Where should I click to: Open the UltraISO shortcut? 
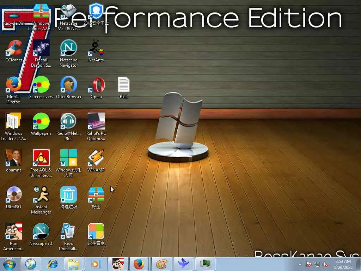(x=14, y=198)
